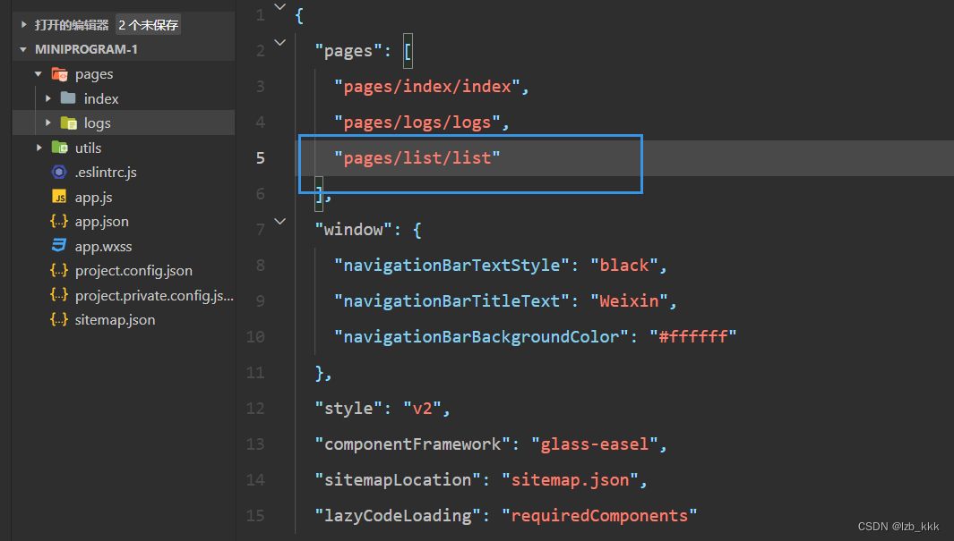Click the "glass-easel" value
This screenshot has width=954, height=541.
point(595,444)
